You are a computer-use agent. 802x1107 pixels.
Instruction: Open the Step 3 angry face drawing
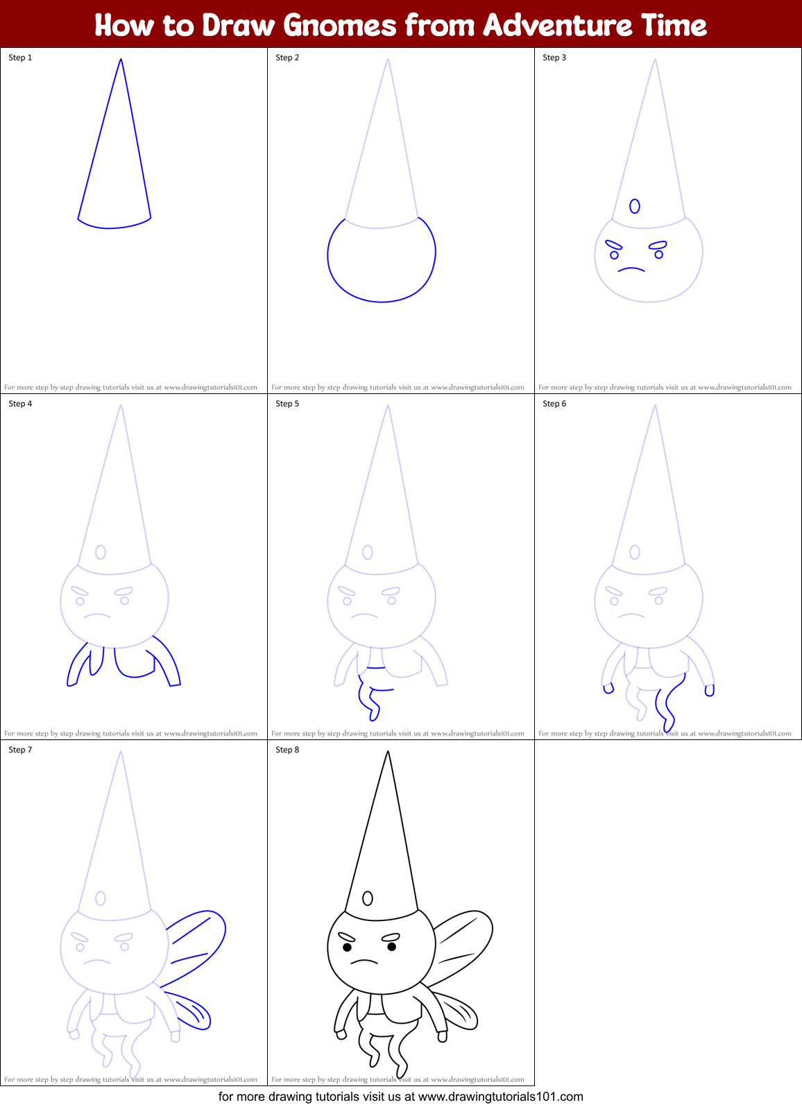coord(649,180)
